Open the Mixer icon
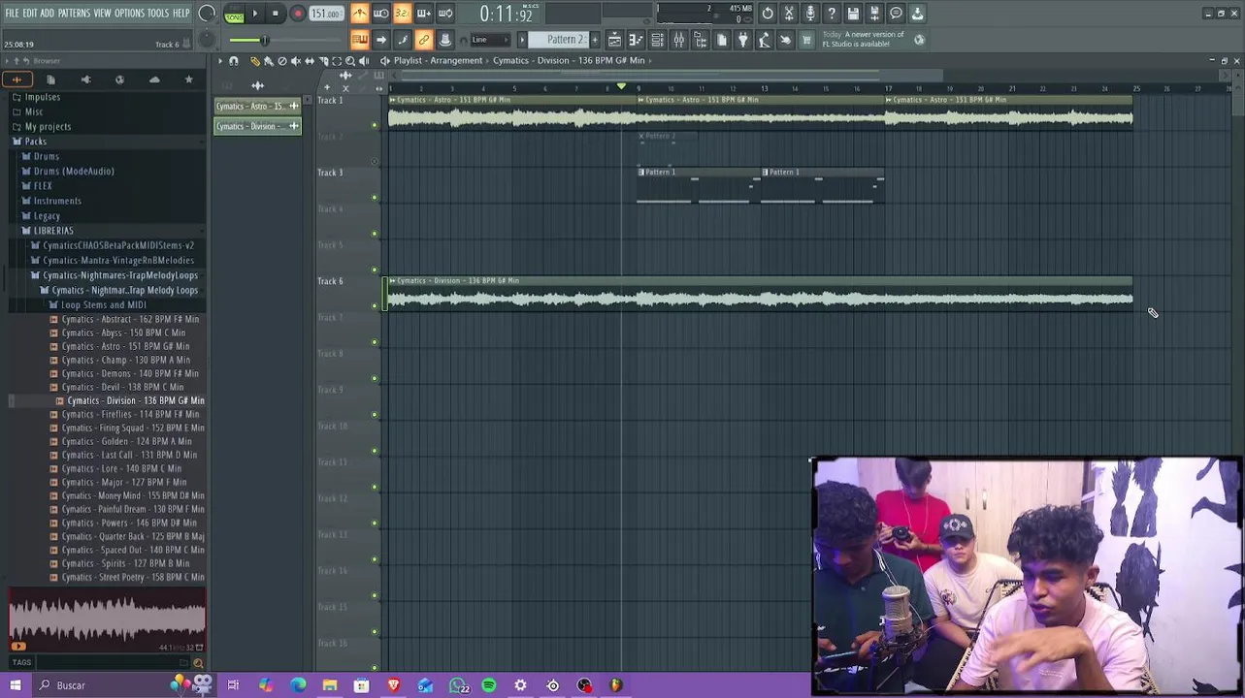Image resolution: width=1245 pixels, height=698 pixels. [x=678, y=40]
